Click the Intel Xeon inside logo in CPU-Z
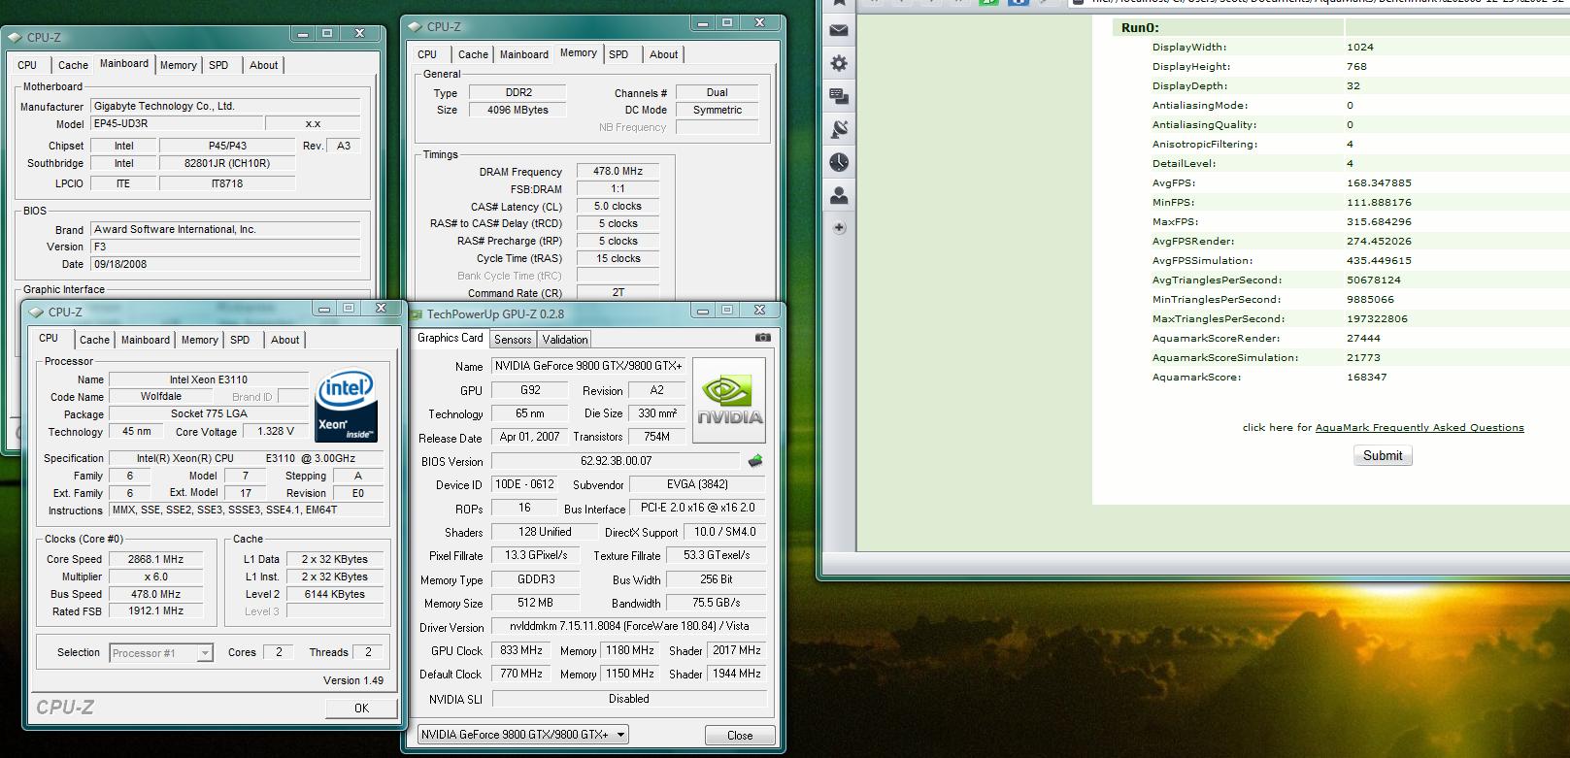The width and height of the screenshot is (1570, 758). pyautogui.click(x=347, y=406)
